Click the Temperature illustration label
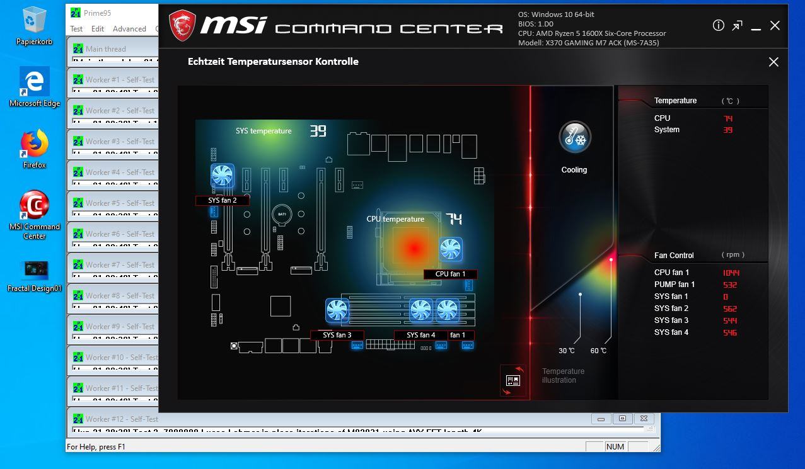The height and width of the screenshot is (469, 805). (563, 375)
